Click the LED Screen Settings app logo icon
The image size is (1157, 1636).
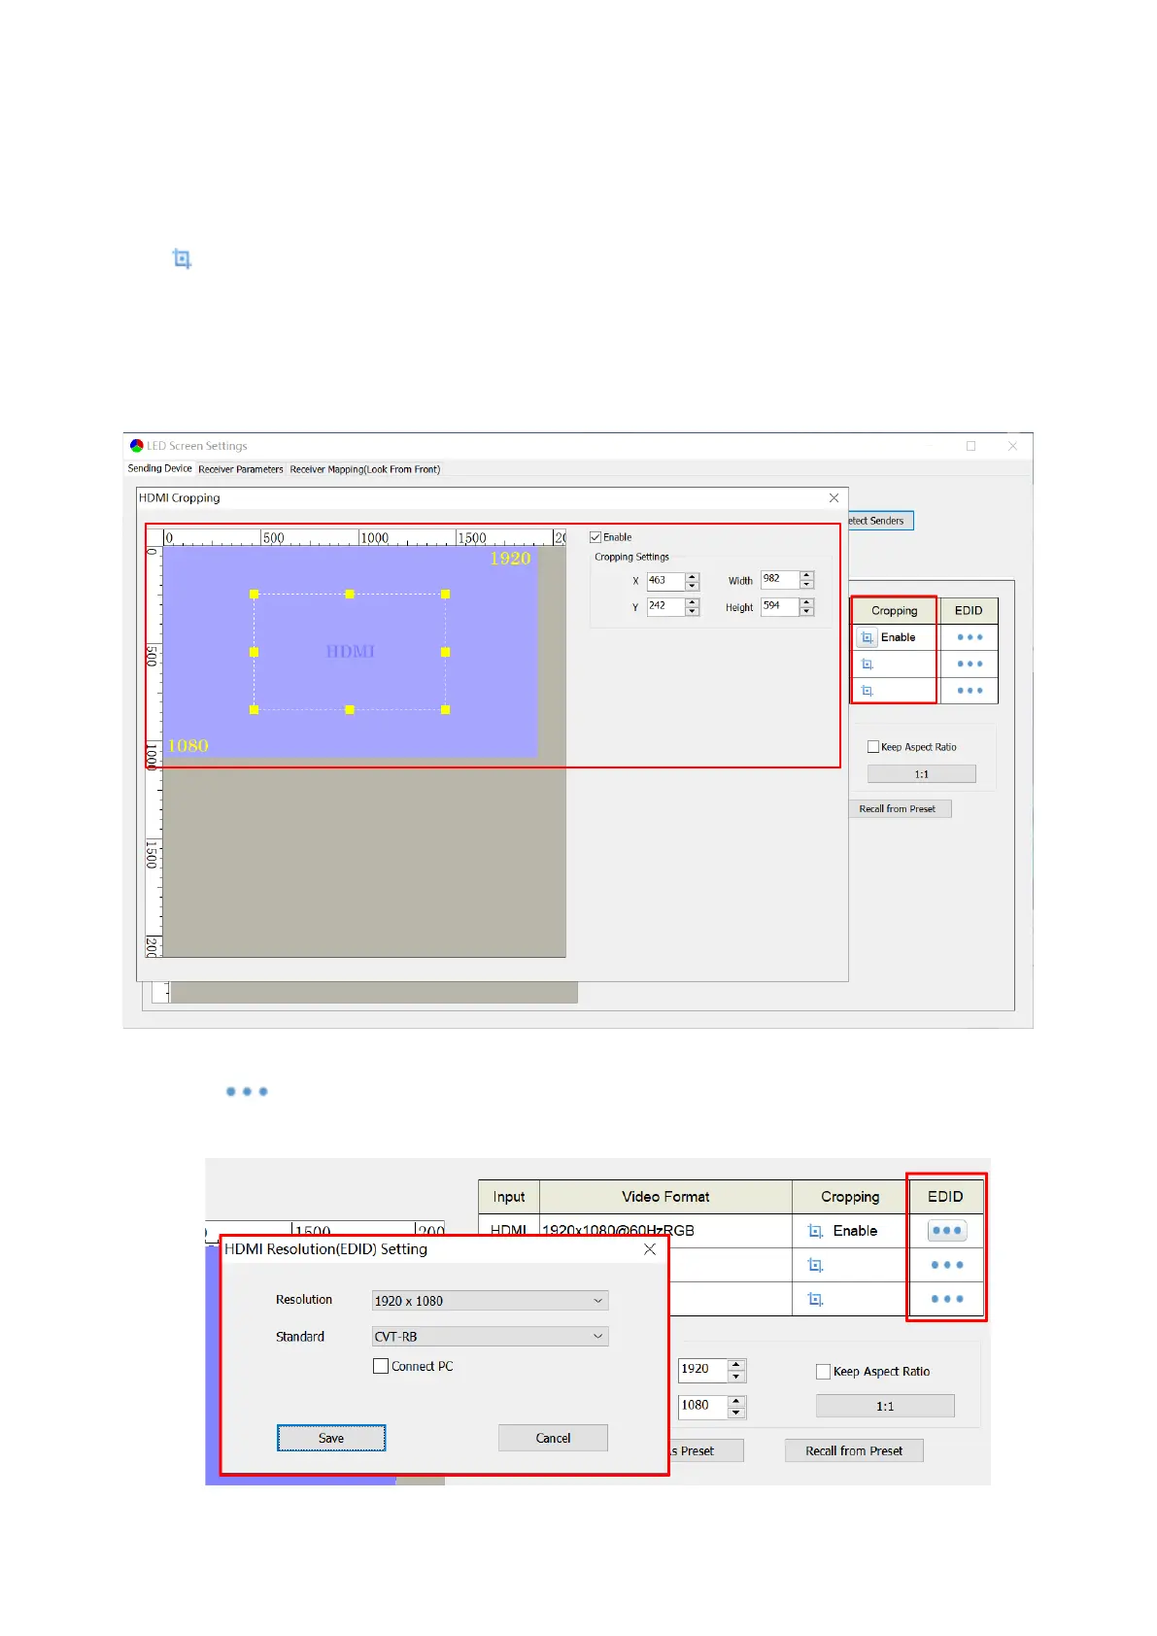pyautogui.click(x=136, y=446)
